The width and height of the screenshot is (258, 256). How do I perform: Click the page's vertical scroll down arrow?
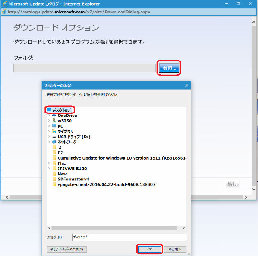tap(254, 189)
